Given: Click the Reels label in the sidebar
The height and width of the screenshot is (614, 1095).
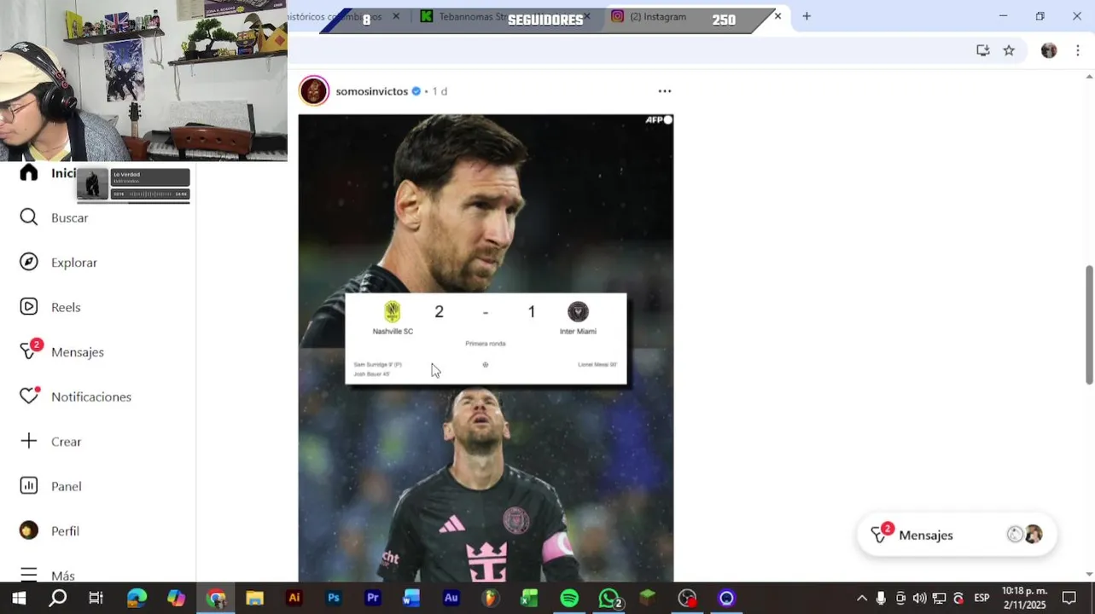Looking at the screenshot, I should (66, 307).
